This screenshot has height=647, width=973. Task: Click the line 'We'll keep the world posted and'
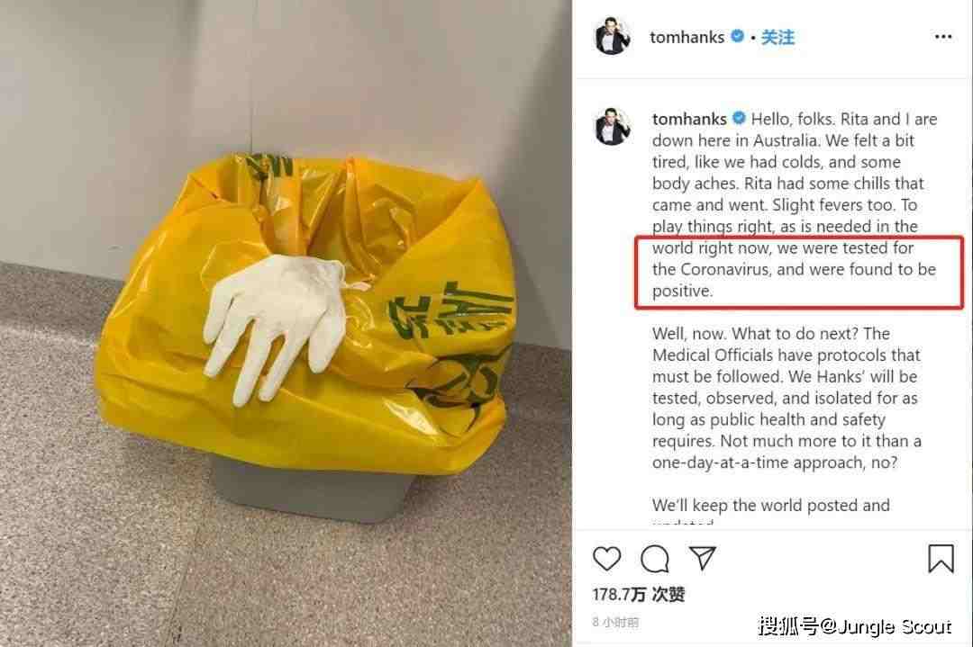click(x=770, y=505)
